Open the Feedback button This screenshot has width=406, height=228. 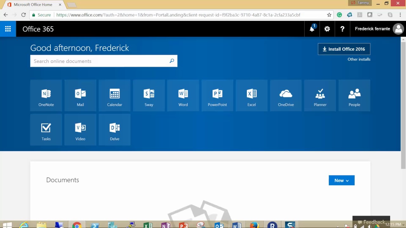coord(371,222)
